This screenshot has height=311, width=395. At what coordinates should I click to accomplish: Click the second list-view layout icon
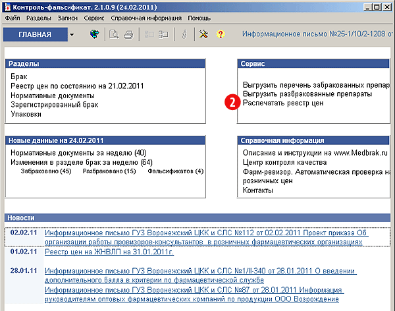coord(163,34)
